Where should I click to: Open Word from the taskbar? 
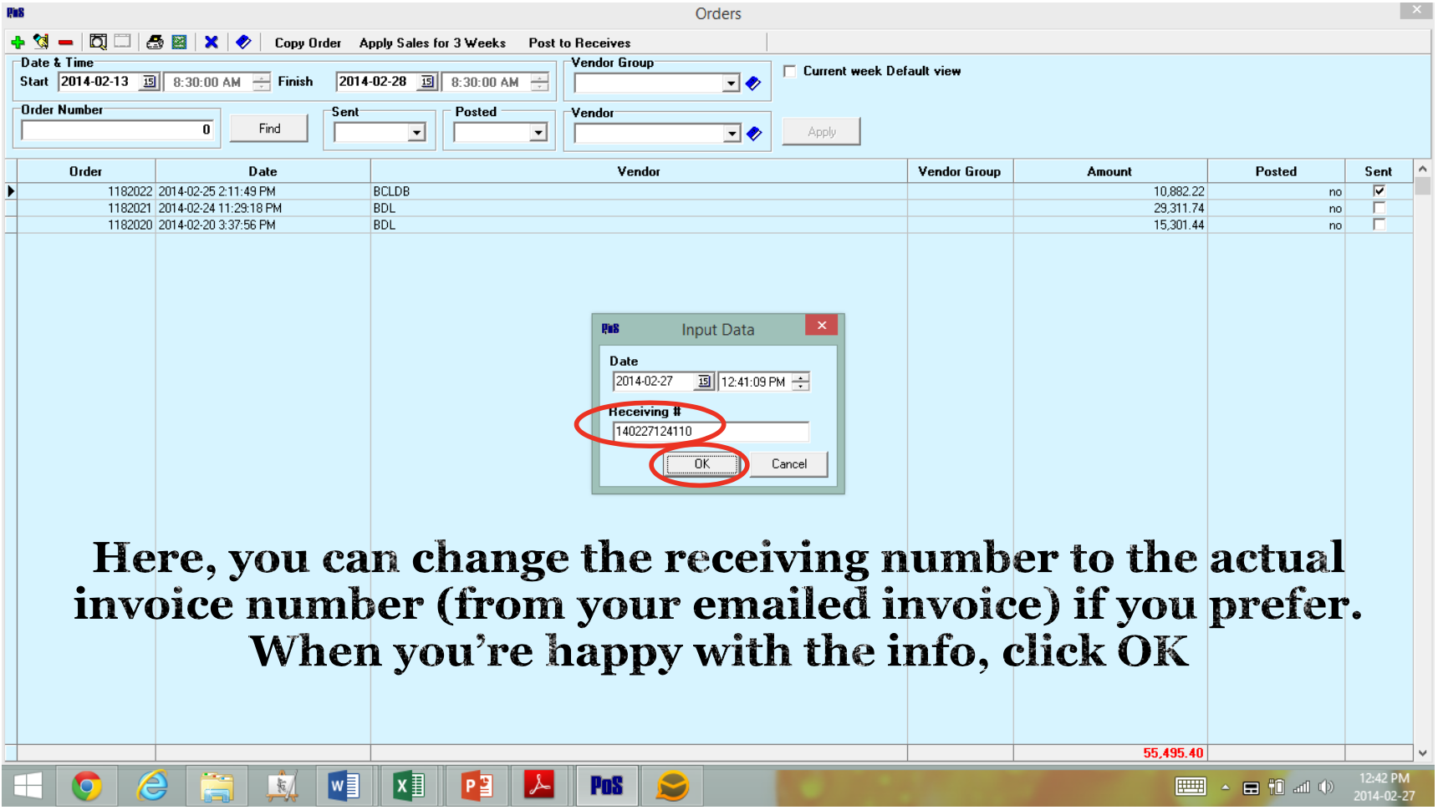click(344, 787)
